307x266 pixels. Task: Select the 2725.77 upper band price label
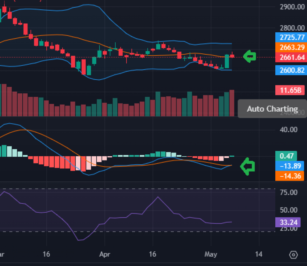(x=290, y=37)
